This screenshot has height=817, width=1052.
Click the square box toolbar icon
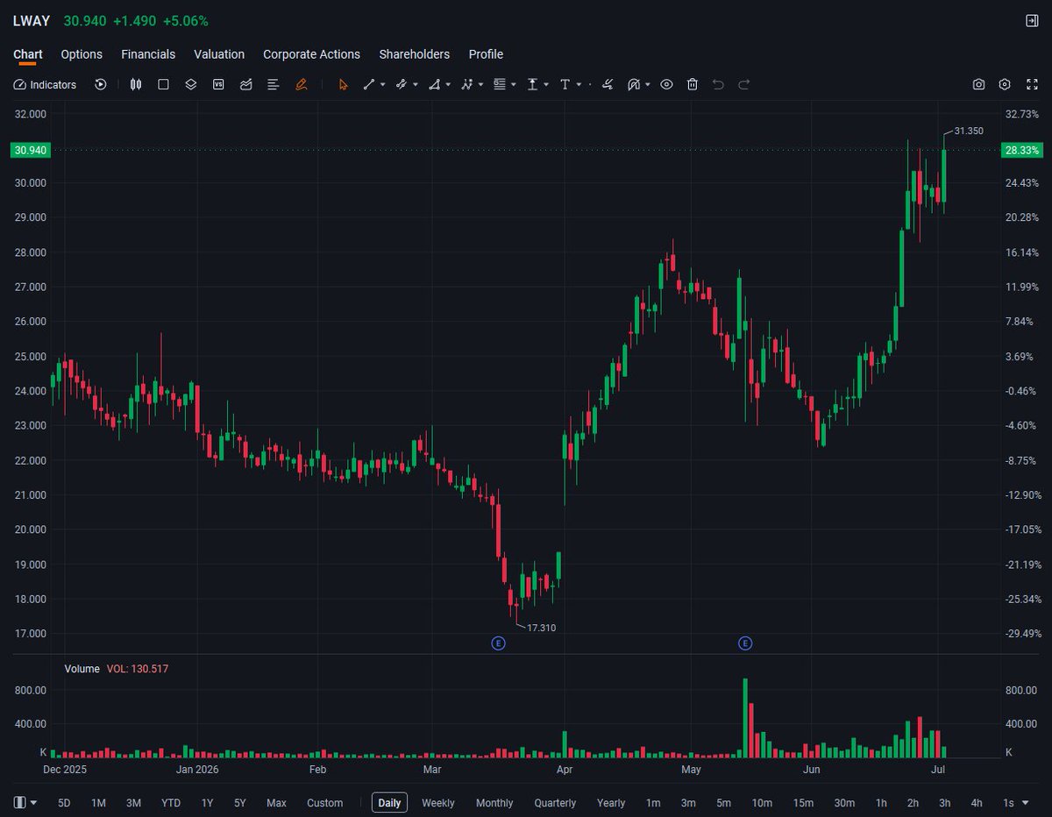click(163, 84)
